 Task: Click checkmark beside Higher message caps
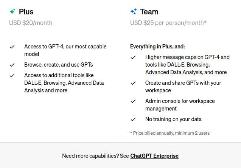pos(133,57)
